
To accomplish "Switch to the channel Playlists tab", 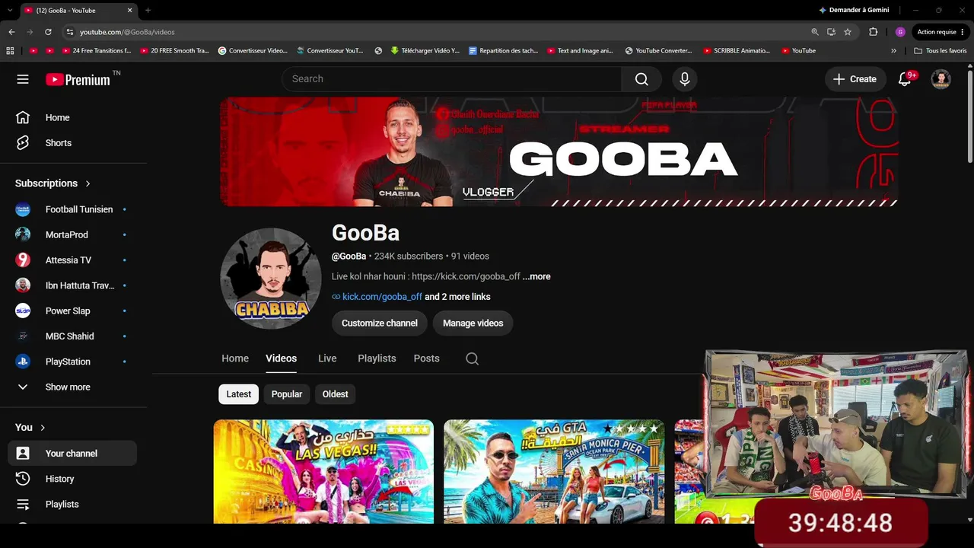I will 377,358.
